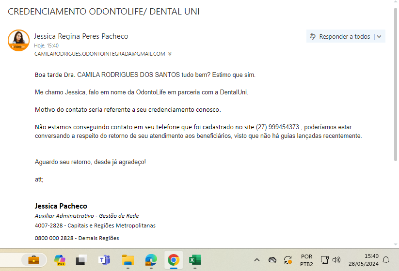Click the phone line 4007-2828 - Capitais
This screenshot has height=271, width=399.
point(95,226)
